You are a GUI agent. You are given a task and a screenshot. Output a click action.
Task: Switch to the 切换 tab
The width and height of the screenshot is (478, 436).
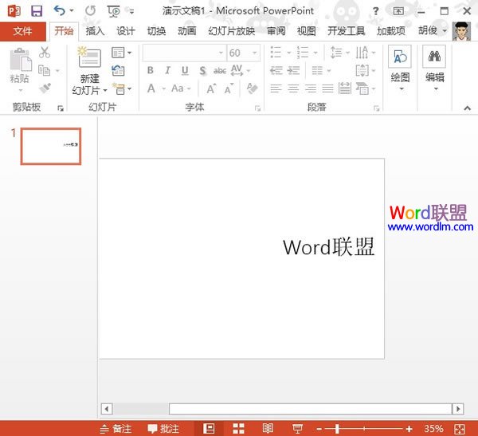156,31
